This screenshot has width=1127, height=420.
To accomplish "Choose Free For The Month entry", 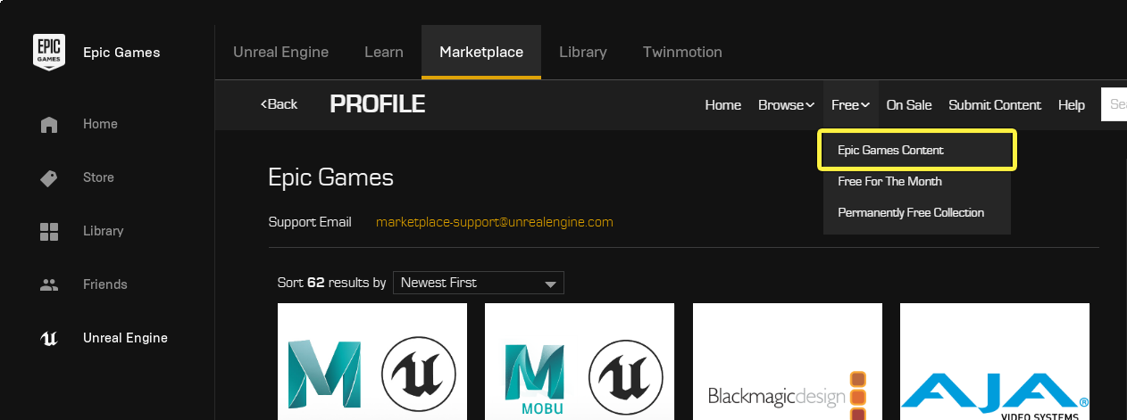I will [x=917, y=181].
